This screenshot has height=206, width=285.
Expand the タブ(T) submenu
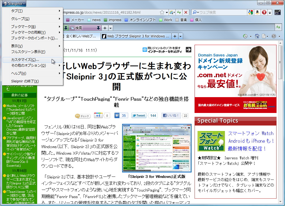click(33, 11)
